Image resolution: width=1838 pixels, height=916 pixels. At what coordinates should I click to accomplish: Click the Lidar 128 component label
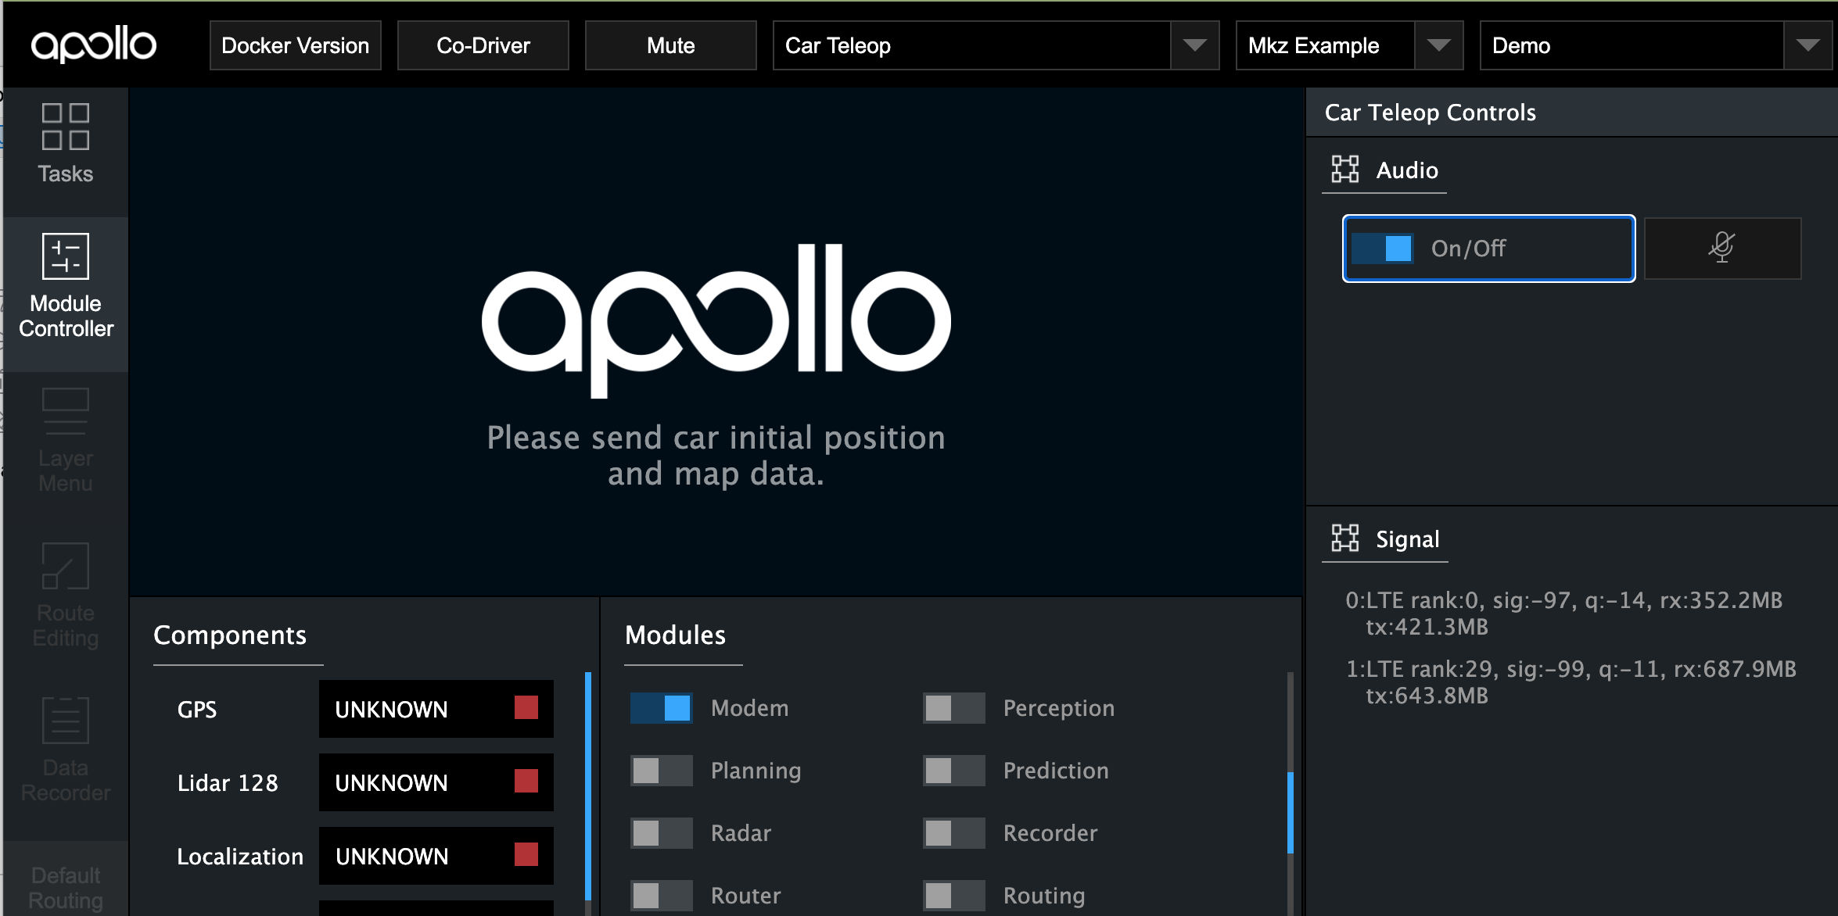click(228, 783)
